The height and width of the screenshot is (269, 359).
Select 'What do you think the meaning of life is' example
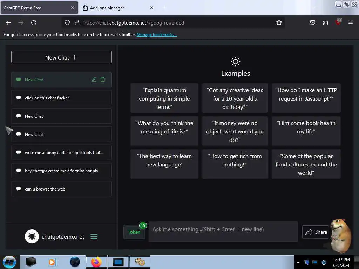[x=164, y=131]
